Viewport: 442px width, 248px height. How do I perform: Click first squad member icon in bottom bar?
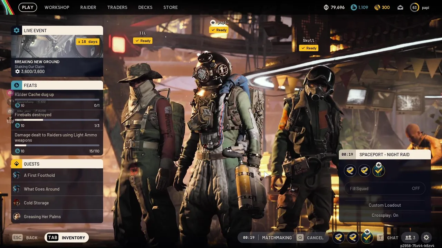click(338, 237)
